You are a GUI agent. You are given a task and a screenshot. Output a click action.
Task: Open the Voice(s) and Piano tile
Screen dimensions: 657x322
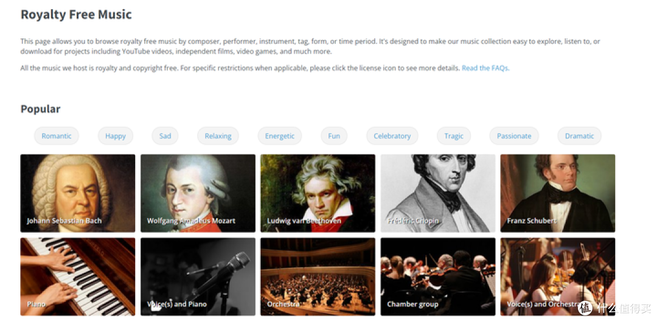(x=198, y=277)
